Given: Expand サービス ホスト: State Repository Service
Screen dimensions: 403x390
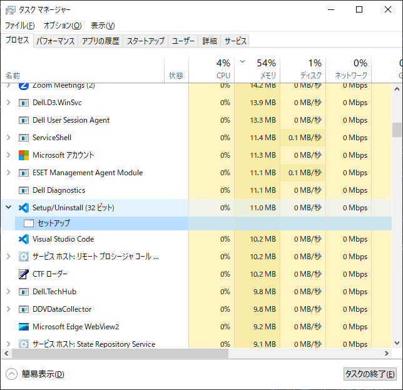Looking at the screenshot, I should (x=9, y=344).
